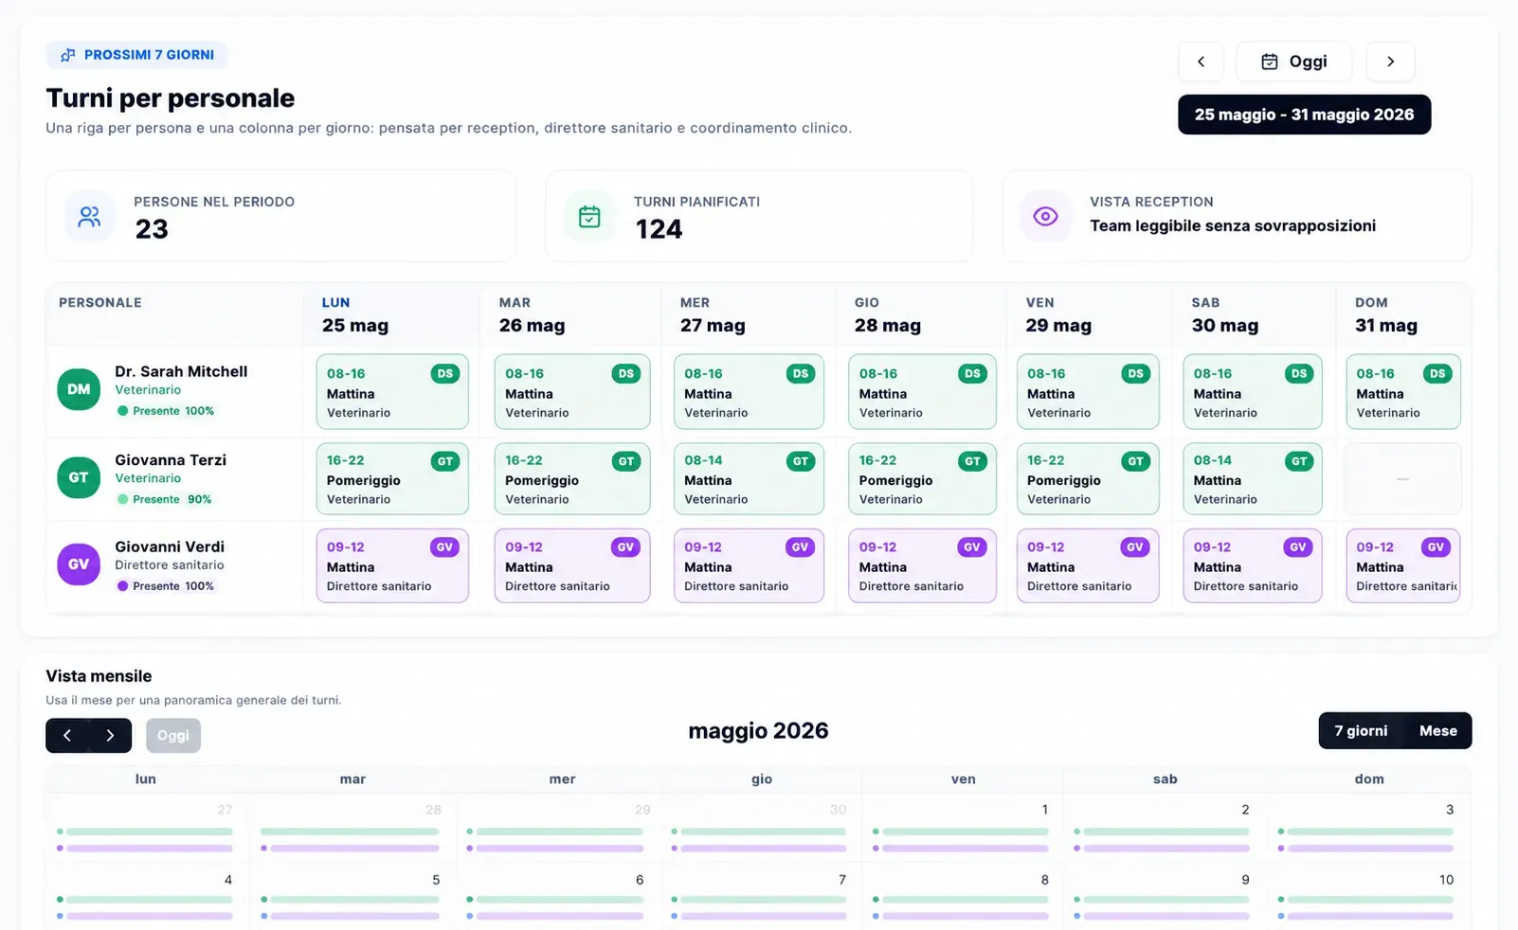Click the GT avatar for Giovanna Terzi
The width and height of the screenshot is (1518, 930).
79,477
